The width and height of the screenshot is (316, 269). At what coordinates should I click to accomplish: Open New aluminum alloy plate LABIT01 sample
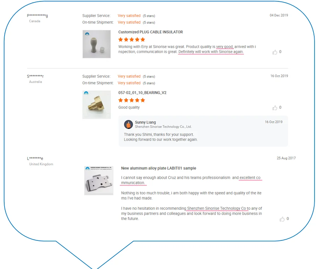pos(159,168)
